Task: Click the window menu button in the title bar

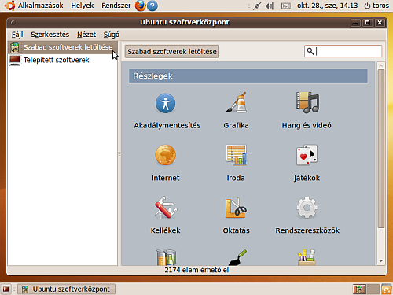Action: coord(13,23)
